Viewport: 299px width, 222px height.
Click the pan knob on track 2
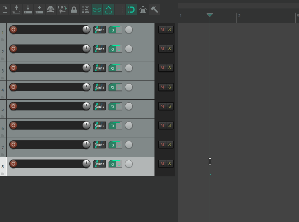click(129, 49)
